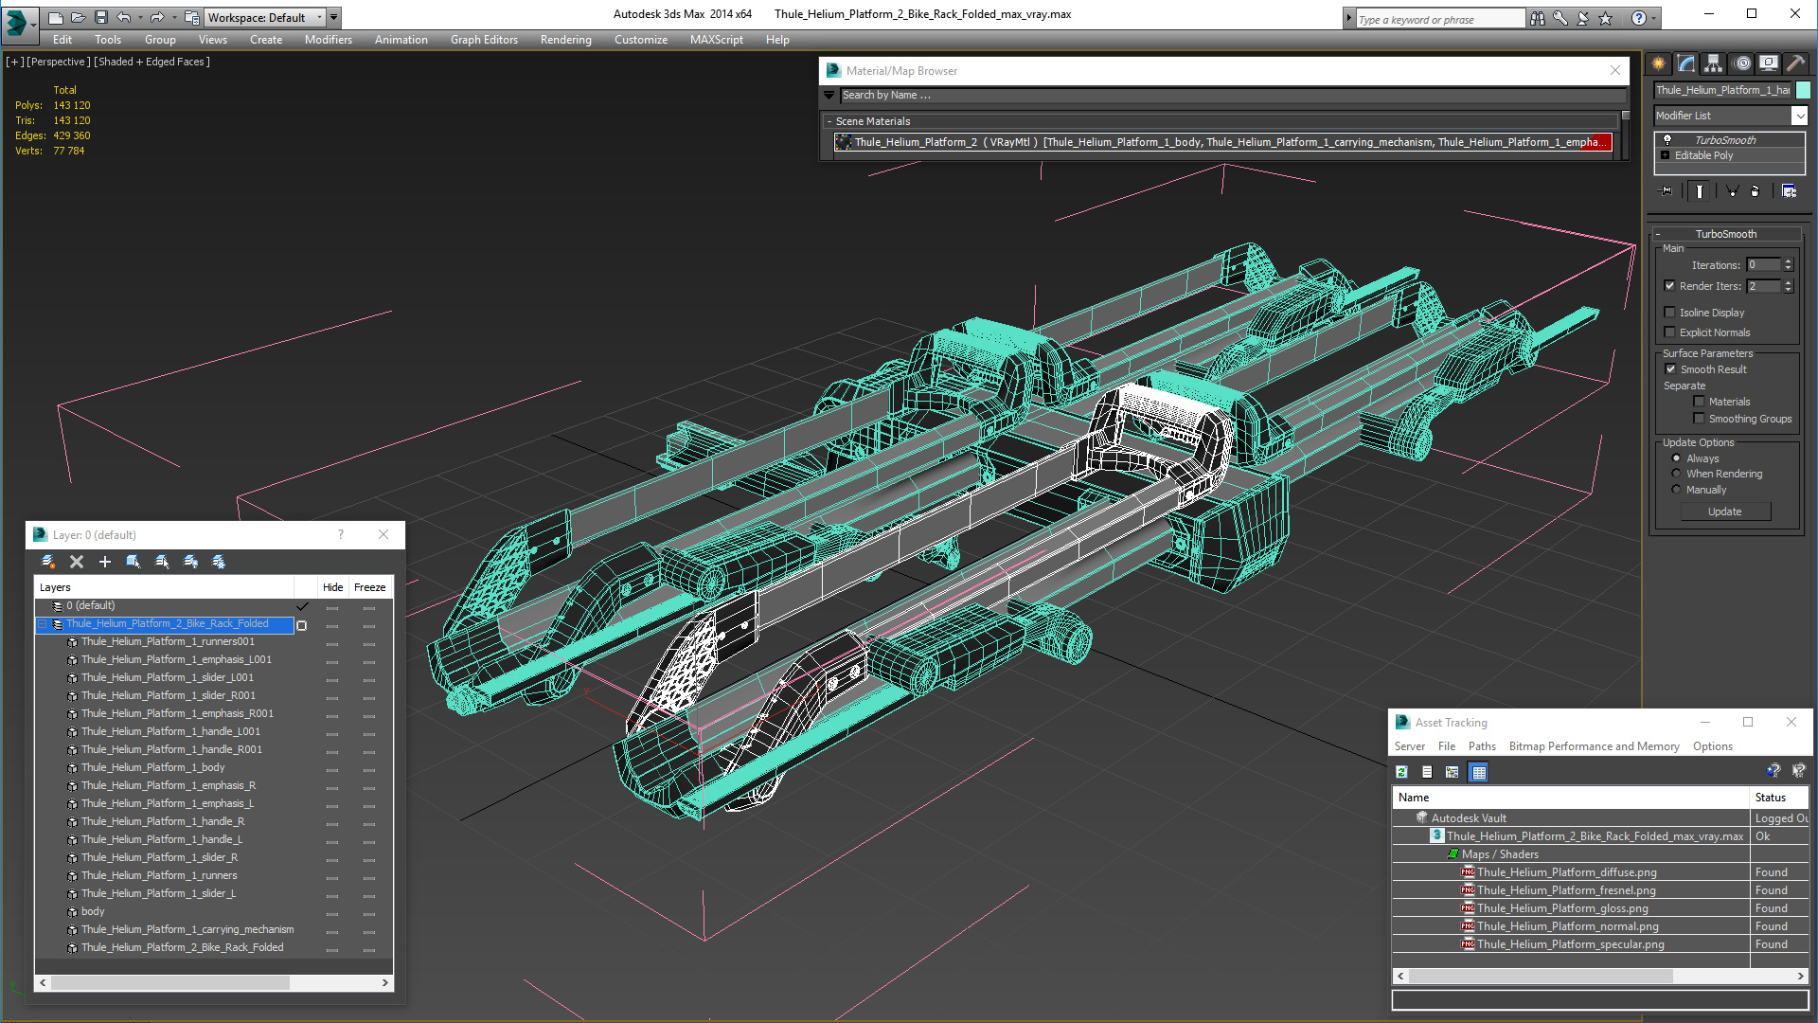1818x1023 pixels.
Task: Add selection to layer with the plus icon
Action: point(105,562)
